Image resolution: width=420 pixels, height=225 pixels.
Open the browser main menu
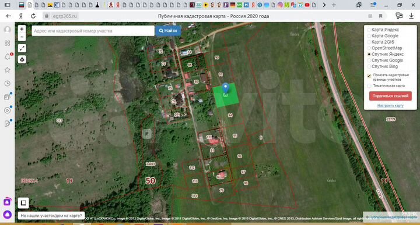pyautogui.click(x=373, y=5)
